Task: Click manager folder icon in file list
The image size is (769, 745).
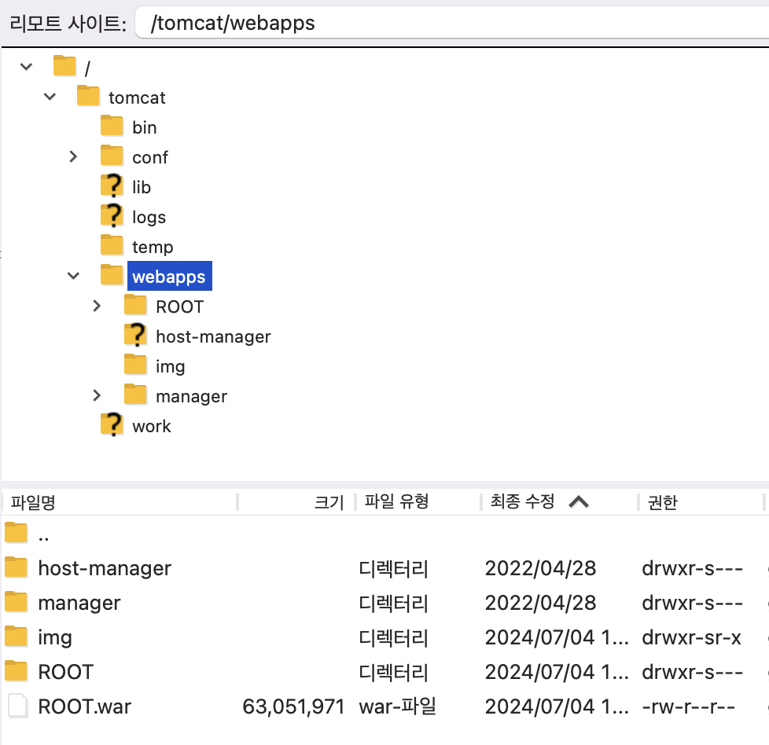Action: [17, 602]
